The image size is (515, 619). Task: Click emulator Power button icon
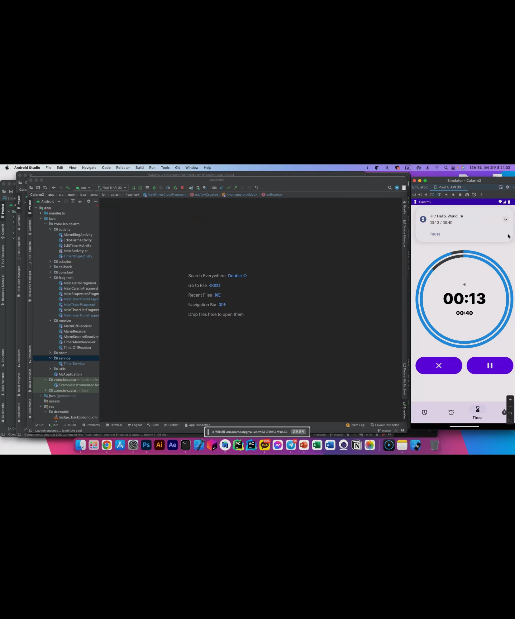(414, 195)
